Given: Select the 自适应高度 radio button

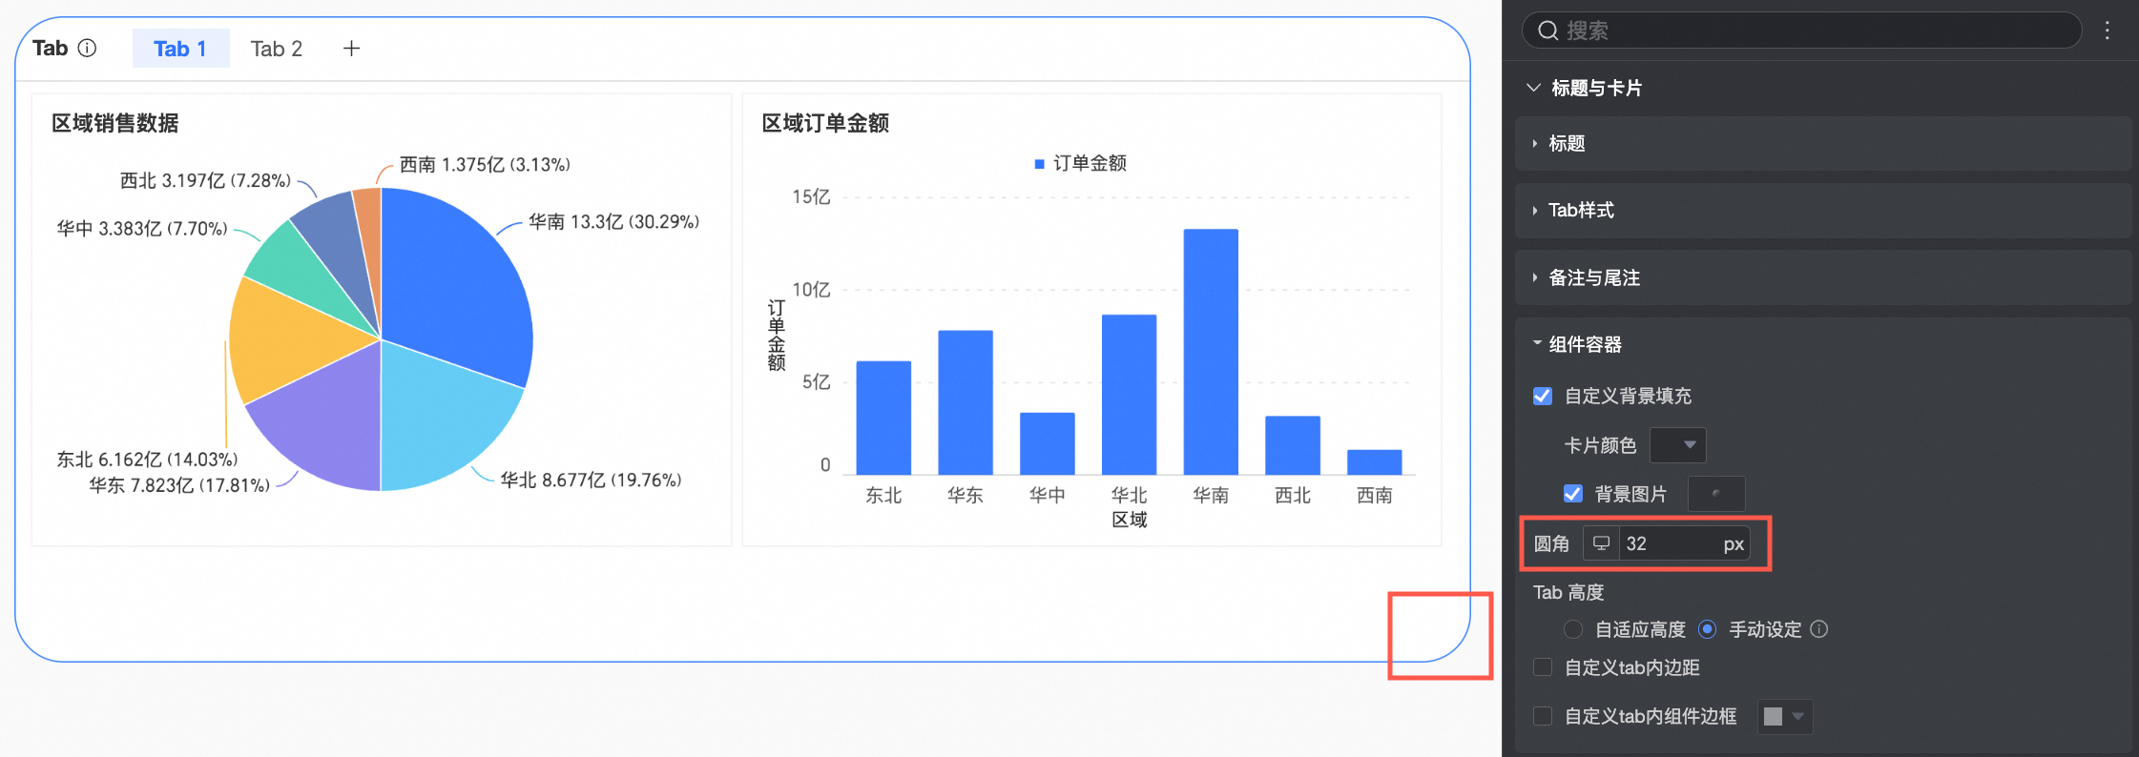Looking at the screenshot, I should [x=1573, y=629].
